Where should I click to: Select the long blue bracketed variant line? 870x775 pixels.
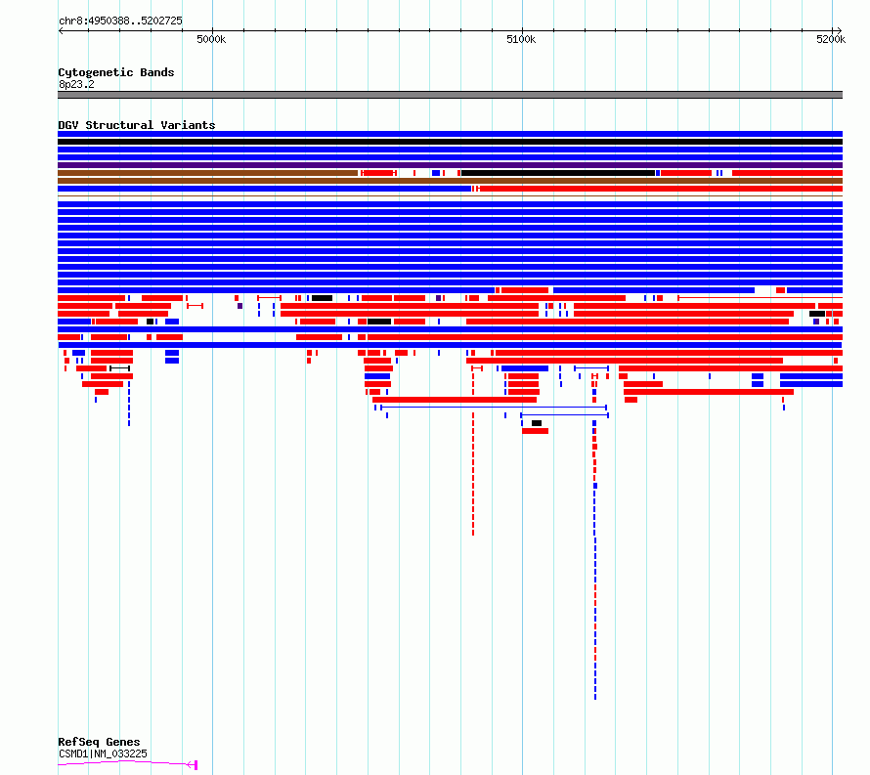click(x=494, y=408)
